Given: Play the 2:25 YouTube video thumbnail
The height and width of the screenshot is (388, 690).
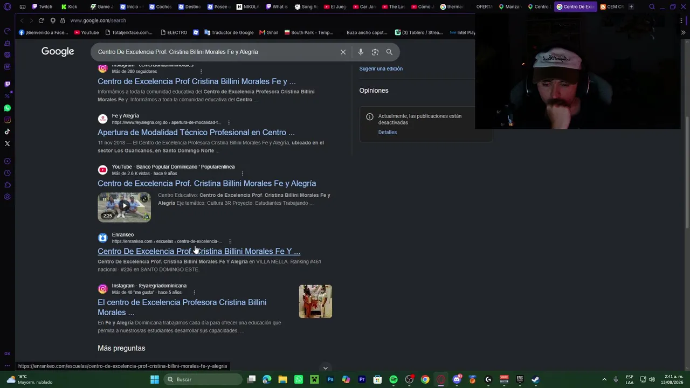Looking at the screenshot, I should tap(125, 207).
